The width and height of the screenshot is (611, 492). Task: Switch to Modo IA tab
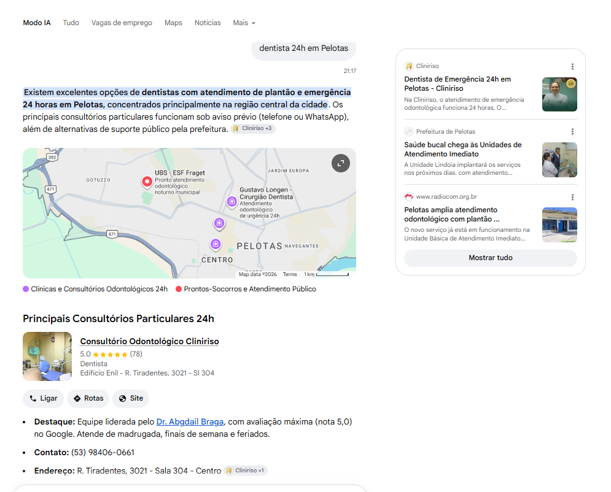(37, 23)
